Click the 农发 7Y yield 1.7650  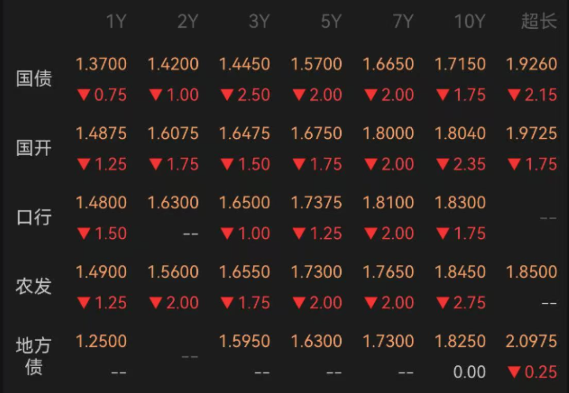[388, 272]
